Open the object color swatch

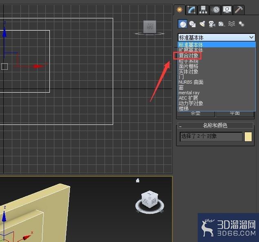(248, 137)
